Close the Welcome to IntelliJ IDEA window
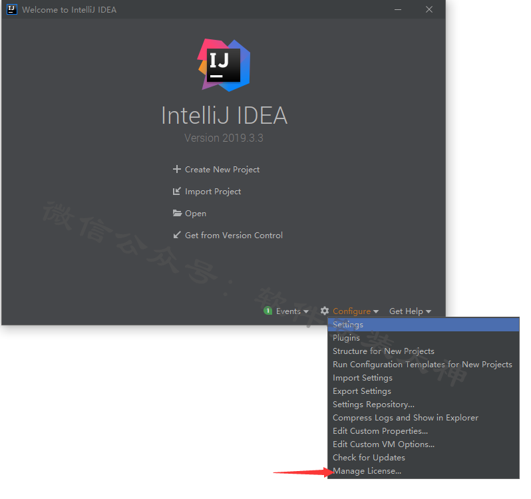 click(429, 9)
